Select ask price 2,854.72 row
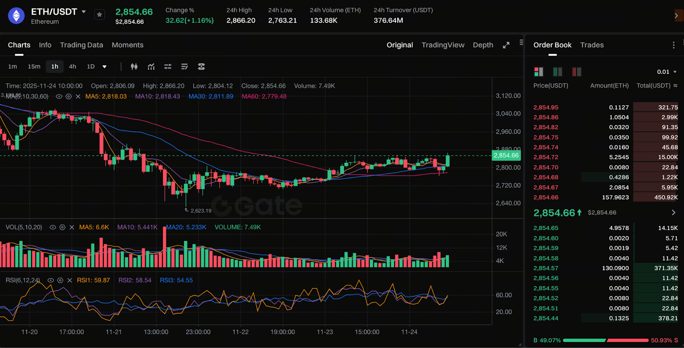The width and height of the screenshot is (684, 348). (605, 157)
